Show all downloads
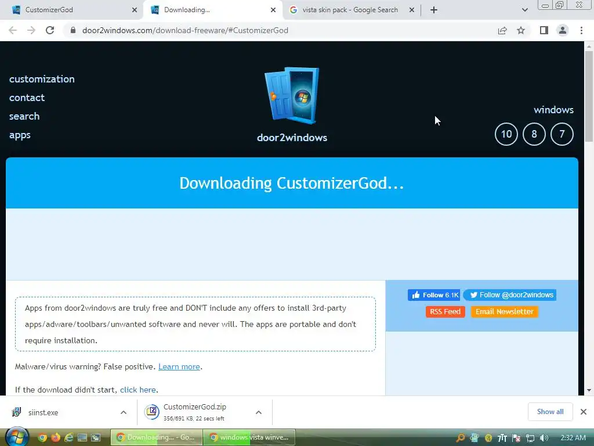Image resolution: width=594 pixels, height=446 pixels. [x=550, y=412]
